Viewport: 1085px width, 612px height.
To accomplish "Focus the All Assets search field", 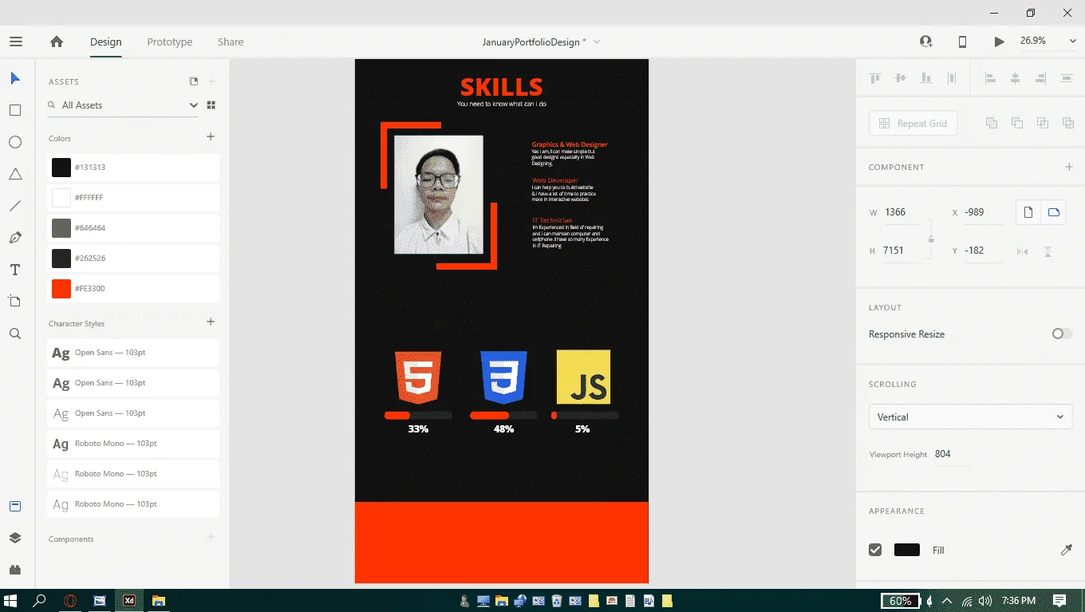I will (x=121, y=105).
